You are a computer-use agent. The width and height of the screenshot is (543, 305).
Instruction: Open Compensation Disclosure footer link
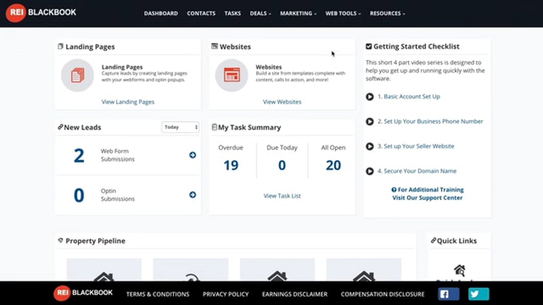(383, 294)
